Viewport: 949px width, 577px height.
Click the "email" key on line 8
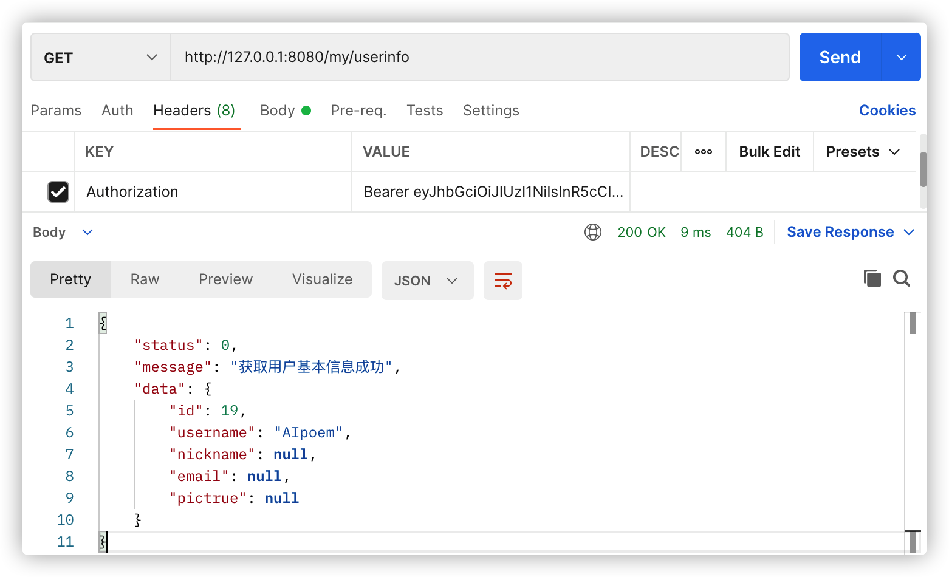click(x=199, y=476)
